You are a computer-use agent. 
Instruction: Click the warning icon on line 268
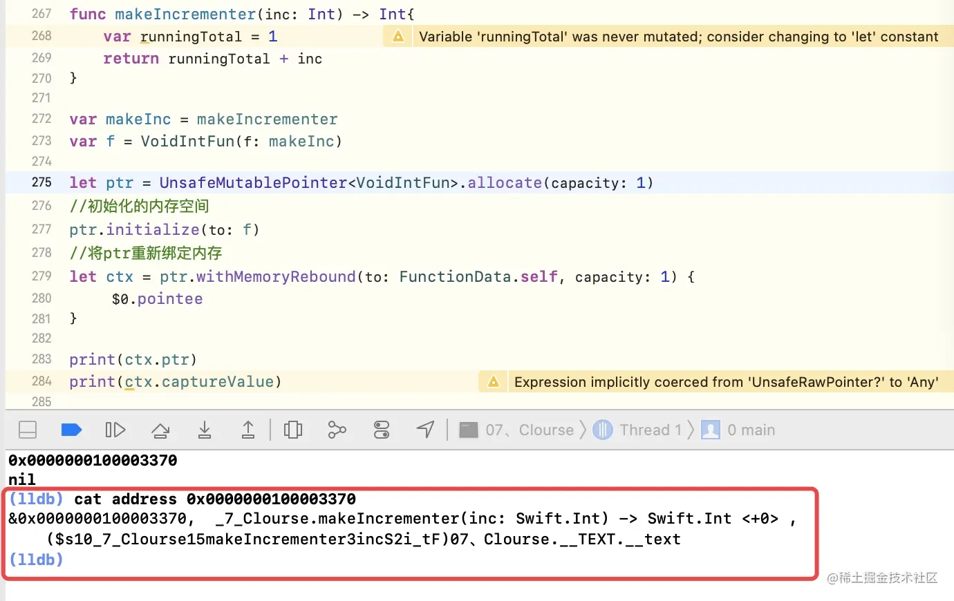pos(398,36)
